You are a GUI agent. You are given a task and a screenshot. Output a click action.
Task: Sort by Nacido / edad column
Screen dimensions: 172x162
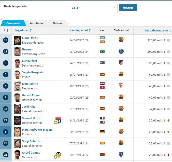coord(80,30)
